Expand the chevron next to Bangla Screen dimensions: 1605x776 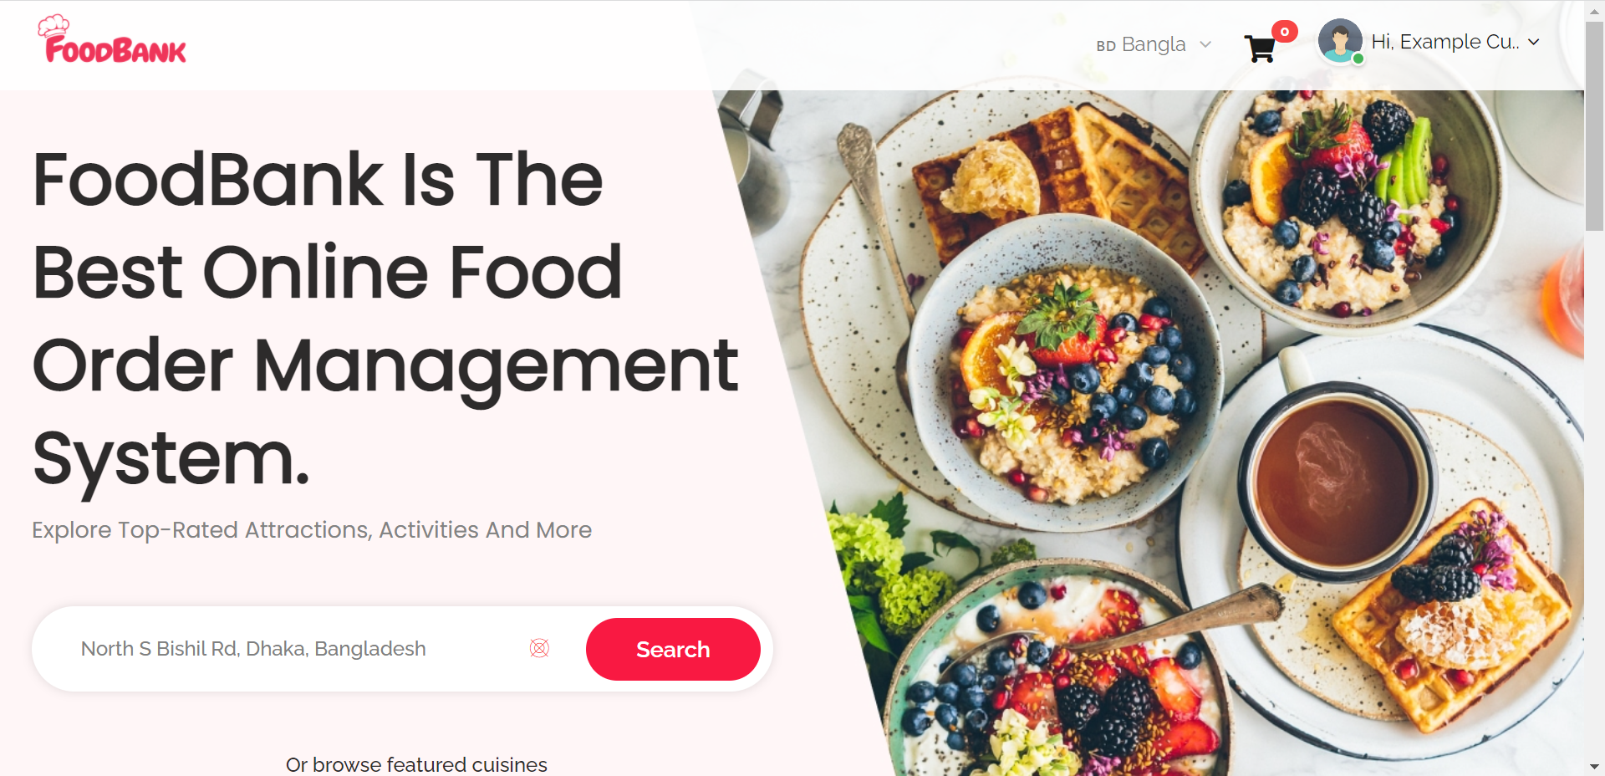(1205, 44)
